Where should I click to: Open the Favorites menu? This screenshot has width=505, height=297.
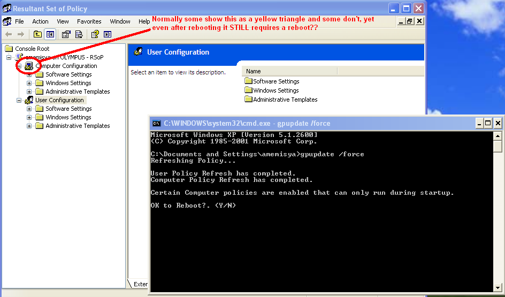[x=89, y=21]
